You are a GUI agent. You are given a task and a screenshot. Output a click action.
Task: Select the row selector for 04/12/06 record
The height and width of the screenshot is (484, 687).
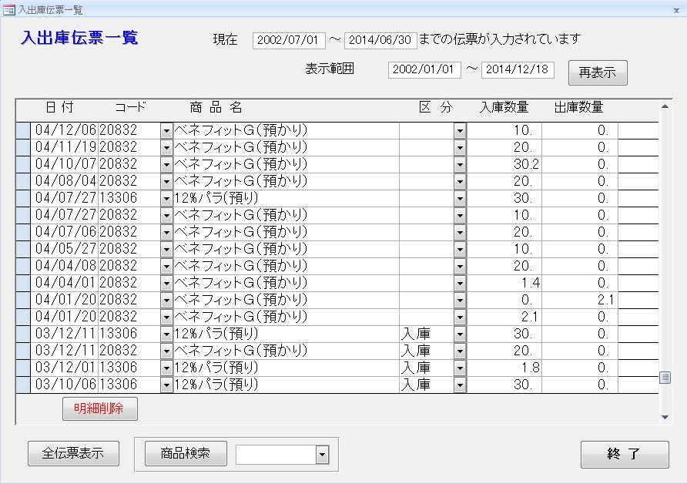tap(23, 130)
